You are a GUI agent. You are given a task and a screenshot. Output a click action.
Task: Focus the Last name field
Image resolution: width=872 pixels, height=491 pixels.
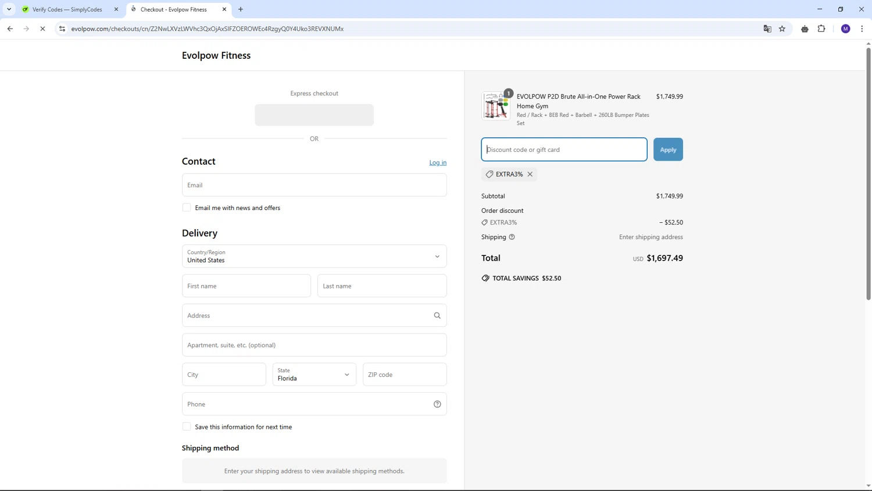tap(382, 286)
